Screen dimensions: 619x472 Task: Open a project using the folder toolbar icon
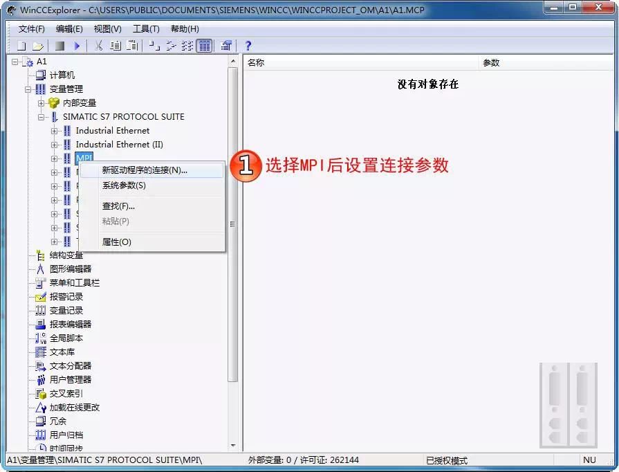(37, 46)
